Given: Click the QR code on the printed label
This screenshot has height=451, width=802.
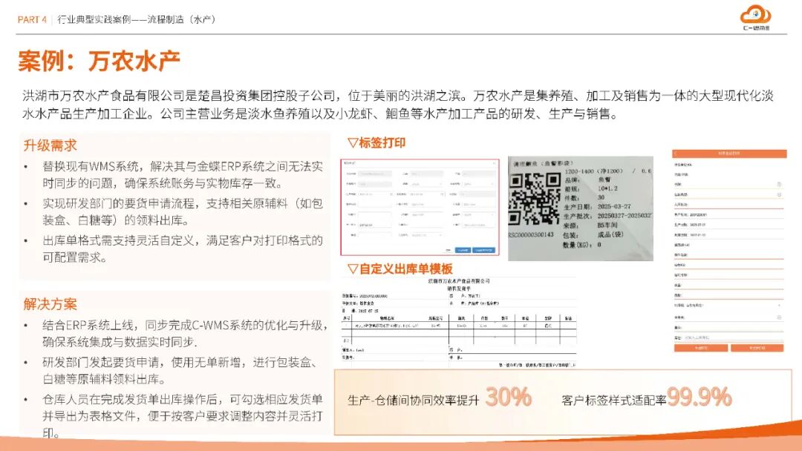Looking at the screenshot, I should click(535, 200).
